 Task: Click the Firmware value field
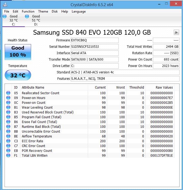click(94, 40)
